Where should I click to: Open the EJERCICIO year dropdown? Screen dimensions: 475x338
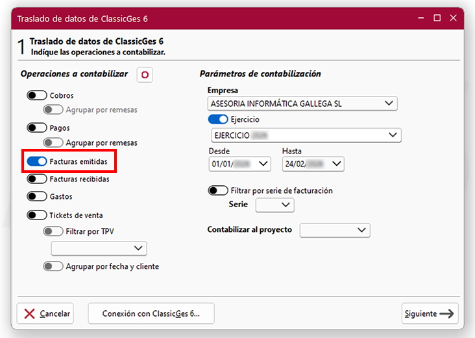(306, 135)
